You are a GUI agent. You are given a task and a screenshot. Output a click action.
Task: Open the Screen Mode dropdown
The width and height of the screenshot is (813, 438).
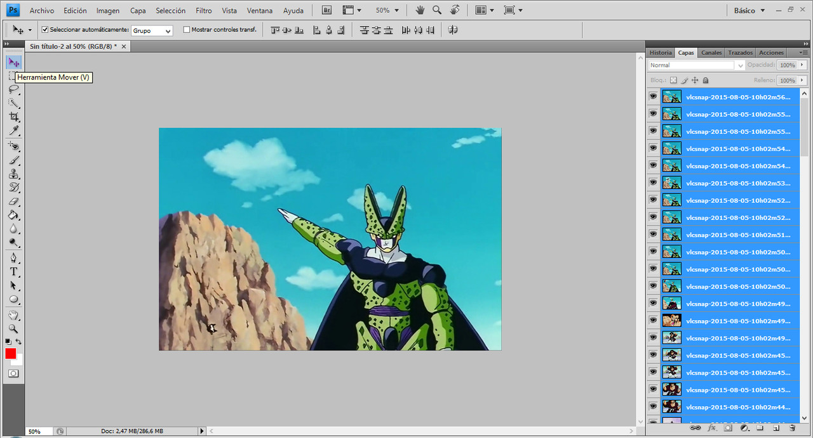click(x=513, y=10)
